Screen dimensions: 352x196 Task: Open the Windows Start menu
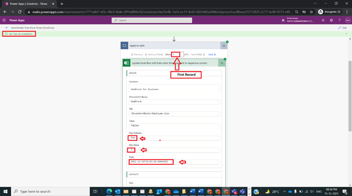(x=5, y=191)
